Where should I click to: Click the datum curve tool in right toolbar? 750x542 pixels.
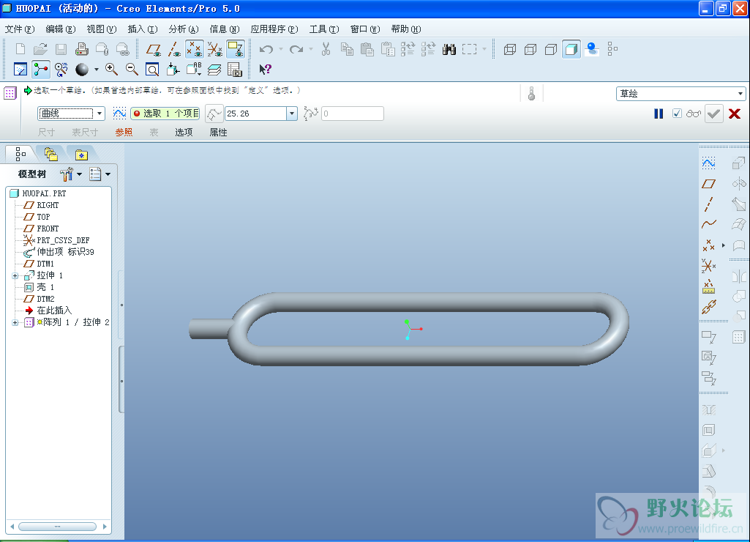(x=708, y=224)
